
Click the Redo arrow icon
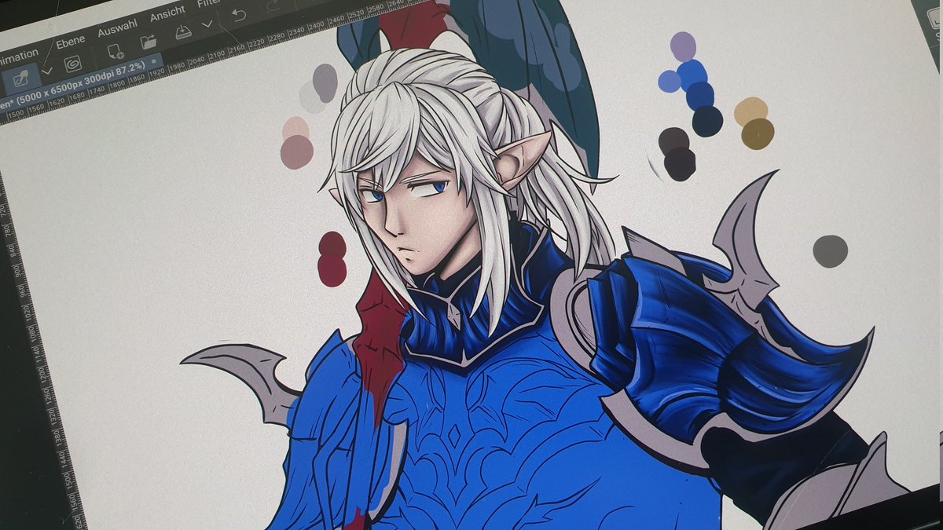coord(273,5)
